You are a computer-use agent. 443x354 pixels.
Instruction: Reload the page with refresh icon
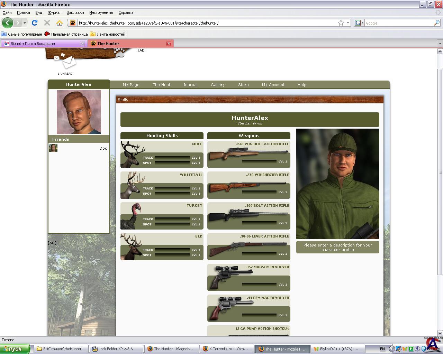pyautogui.click(x=34, y=23)
